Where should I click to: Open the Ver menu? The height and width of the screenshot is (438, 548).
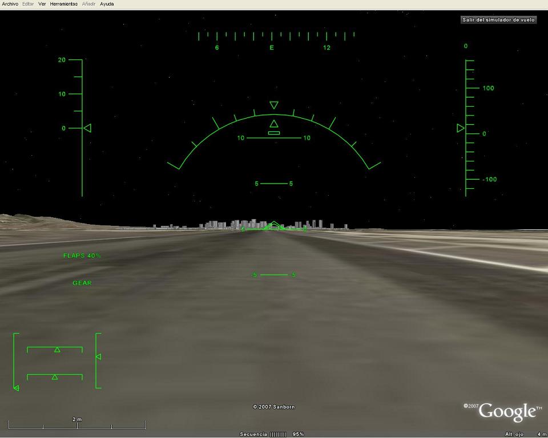pos(42,4)
